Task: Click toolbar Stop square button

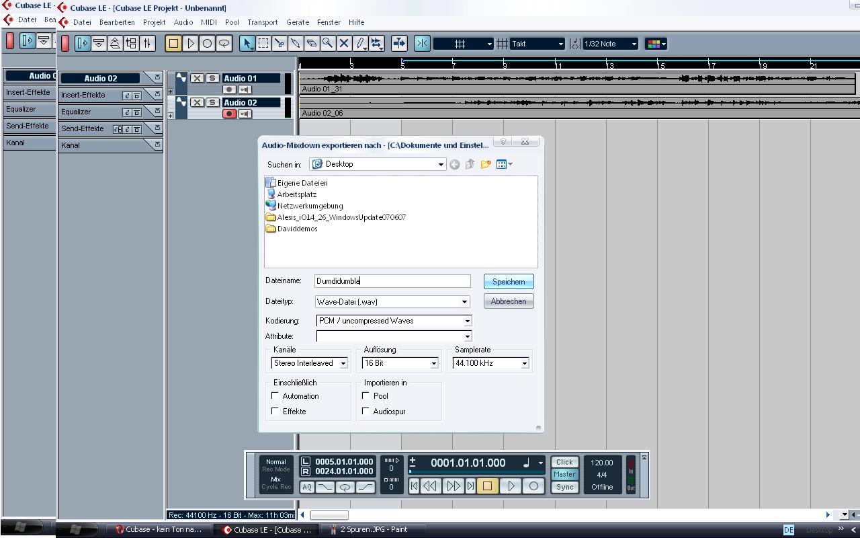Action: pyautogui.click(x=173, y=44)
